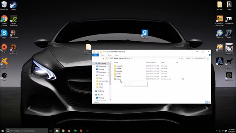Switch to details view in Explorer
The image size is (236, 133).
pos(206,102)
